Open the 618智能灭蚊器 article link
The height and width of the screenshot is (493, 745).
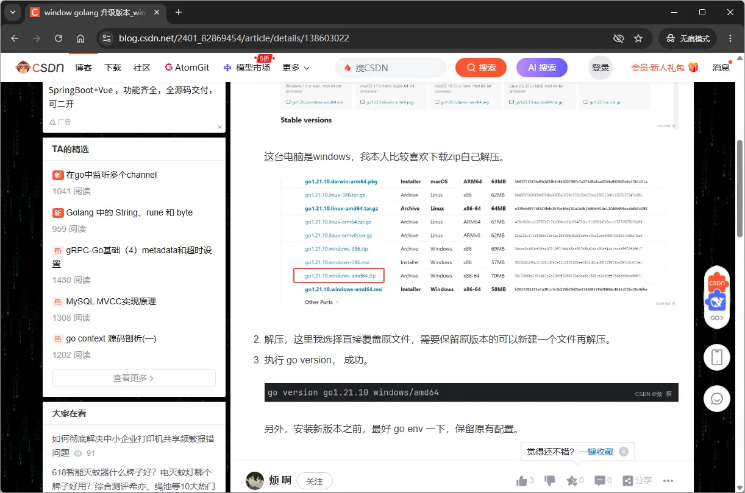click(x=133, y=479)
